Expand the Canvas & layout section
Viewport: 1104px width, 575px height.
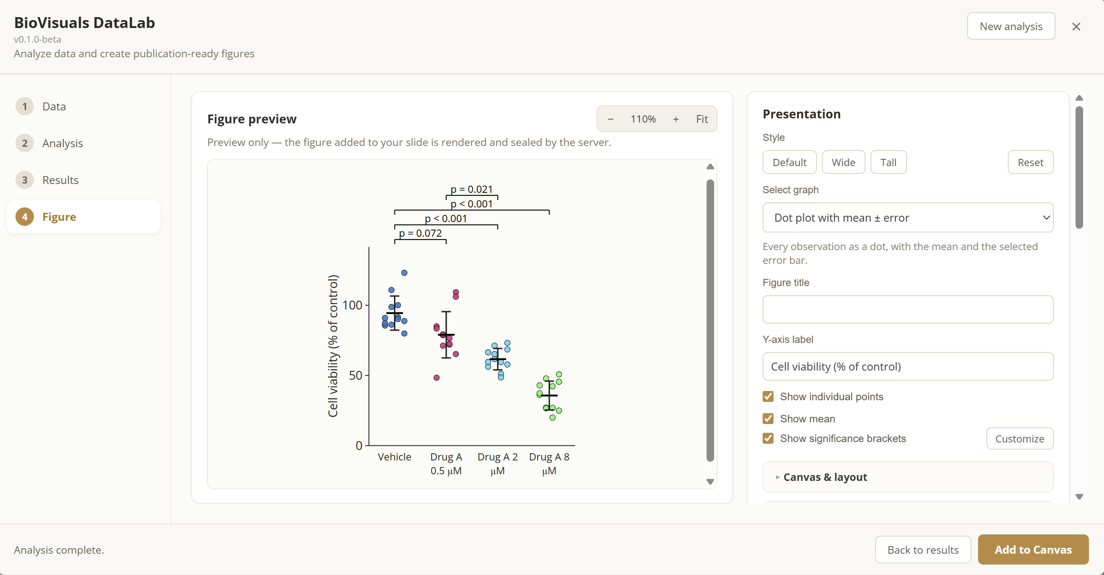tap(908, 477)
